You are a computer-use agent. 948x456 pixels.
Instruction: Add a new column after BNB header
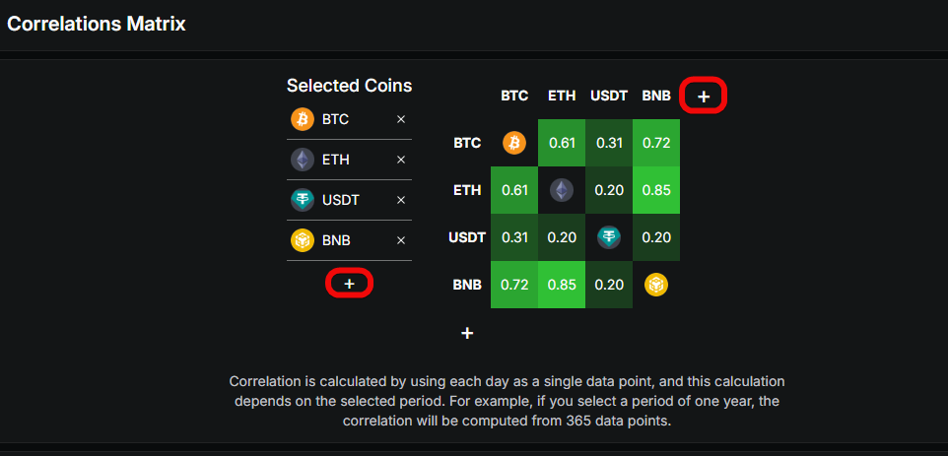pos(704,96)
